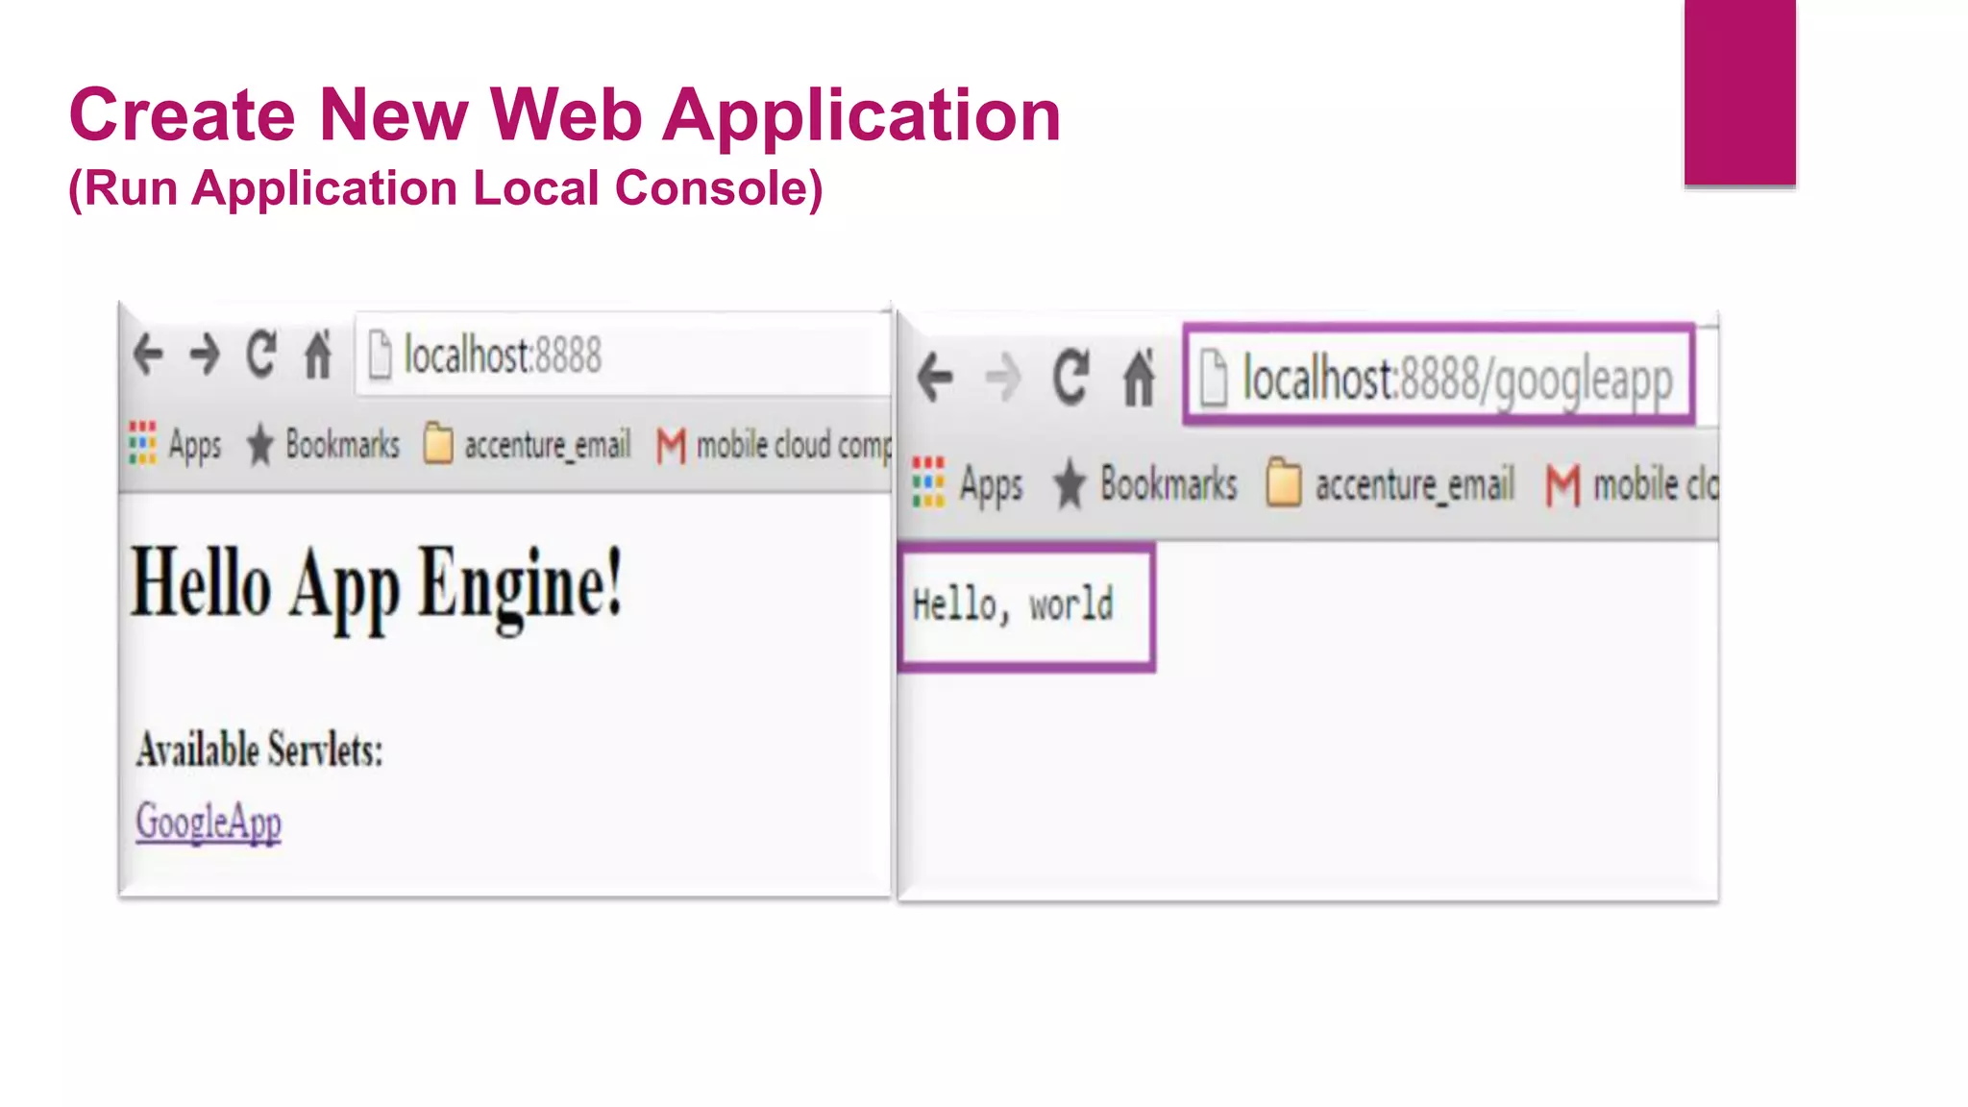Screen dimensions: 1968x1107
Task: Go forward in the googleapp browser window
Action: (1003, 377)
